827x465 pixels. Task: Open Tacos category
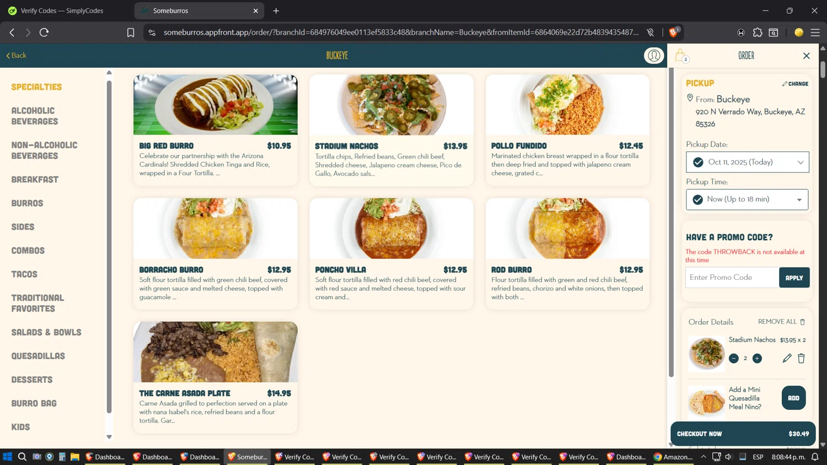click(x=24, y=274)
